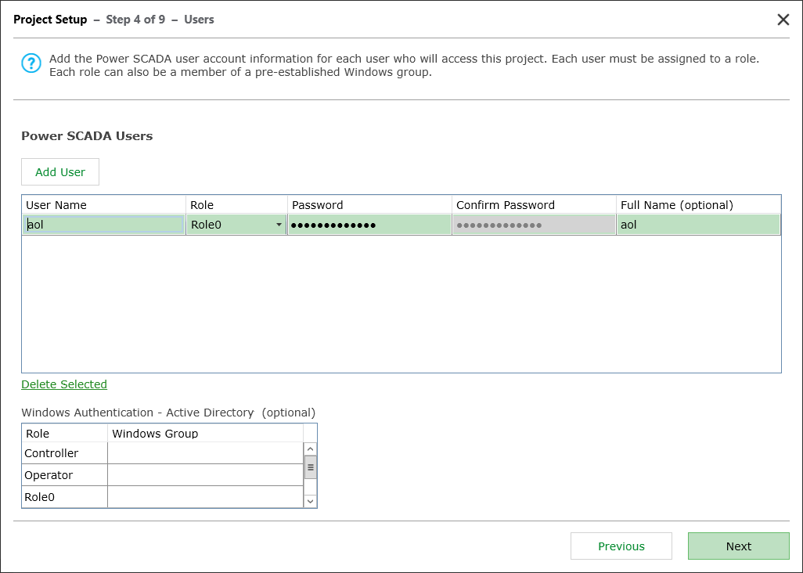Close the Project Setup dialog
Viewport: 803px width, 573px height.
tap(783, 20)
